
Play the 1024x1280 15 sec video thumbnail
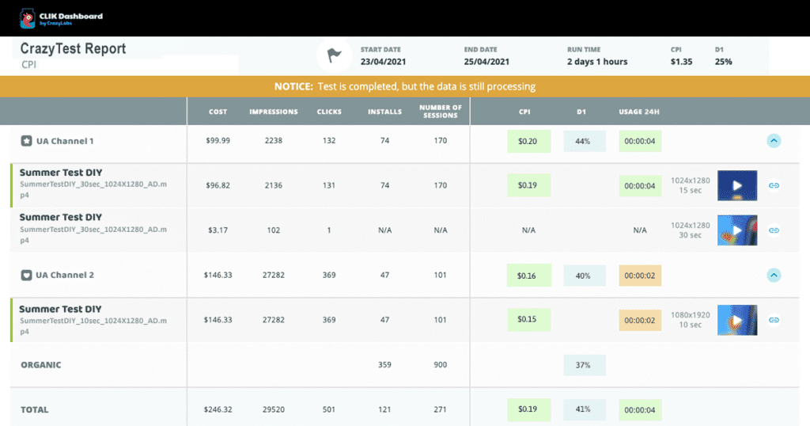pyautogui.click(x=737, y=185)
